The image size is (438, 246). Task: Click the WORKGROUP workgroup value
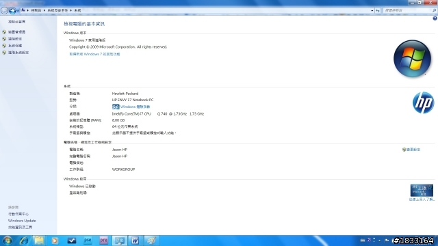[123, 169]
